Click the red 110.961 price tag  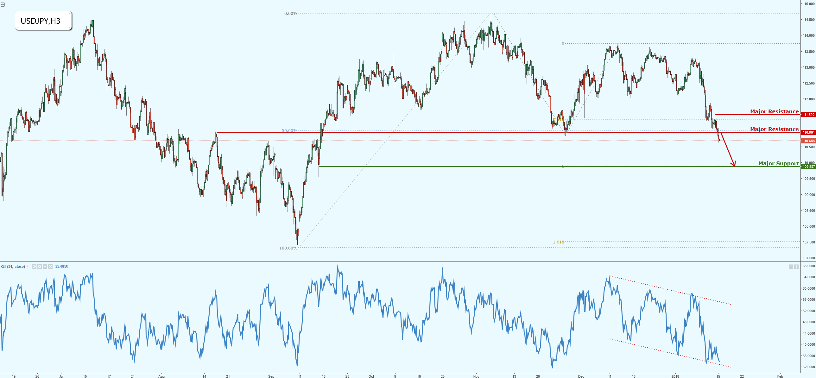pos(808,132)
